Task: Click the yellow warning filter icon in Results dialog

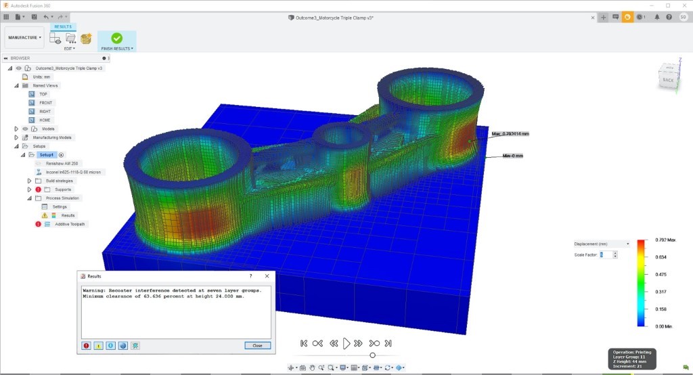Action: point(98,345)
